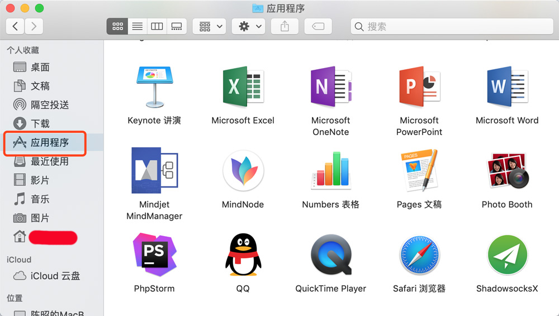559x316 pixels.
Task: Click the ShadowsocksX paper plane icon
Action: coord(507,255)
